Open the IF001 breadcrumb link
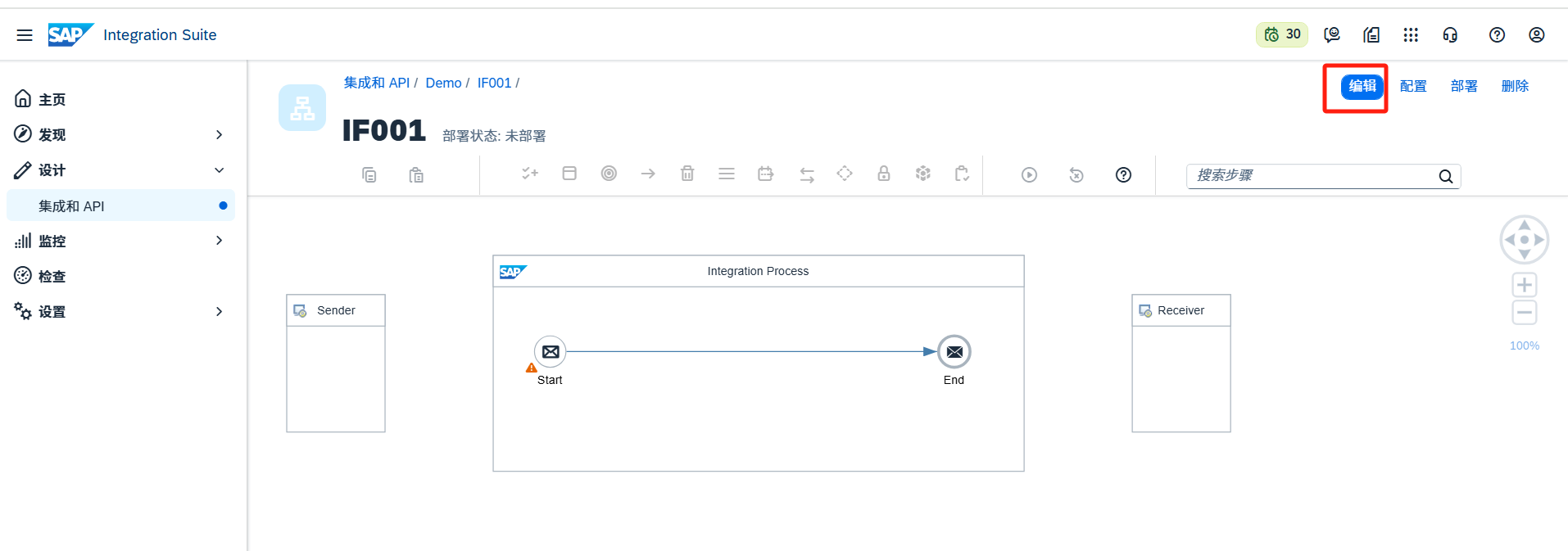The image size is (1568, 551). coord(494,83)
